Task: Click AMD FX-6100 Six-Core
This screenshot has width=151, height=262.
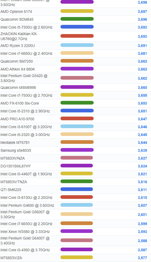Action: coord(20,103)
